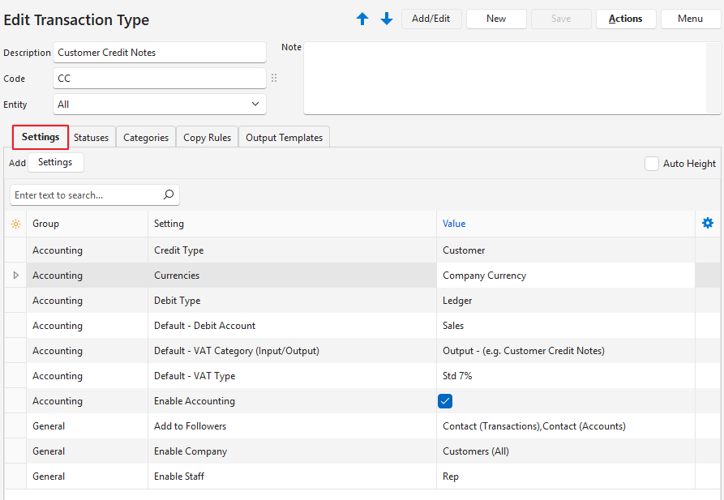Switch to the Statuses tab
The image size is (724, 500).
tap(92, 138)
